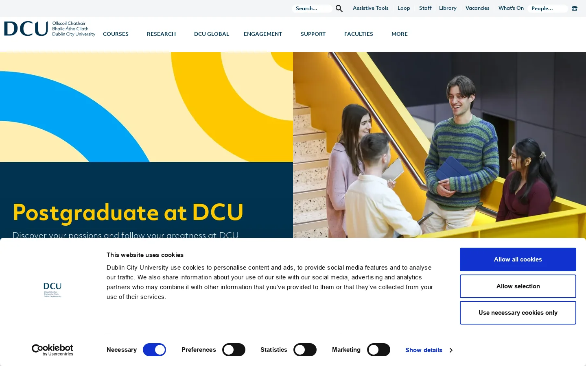Viewport: 586px width, 366px height.
Task: Open the Assistive Tools link
Action: tap(371, 8)
